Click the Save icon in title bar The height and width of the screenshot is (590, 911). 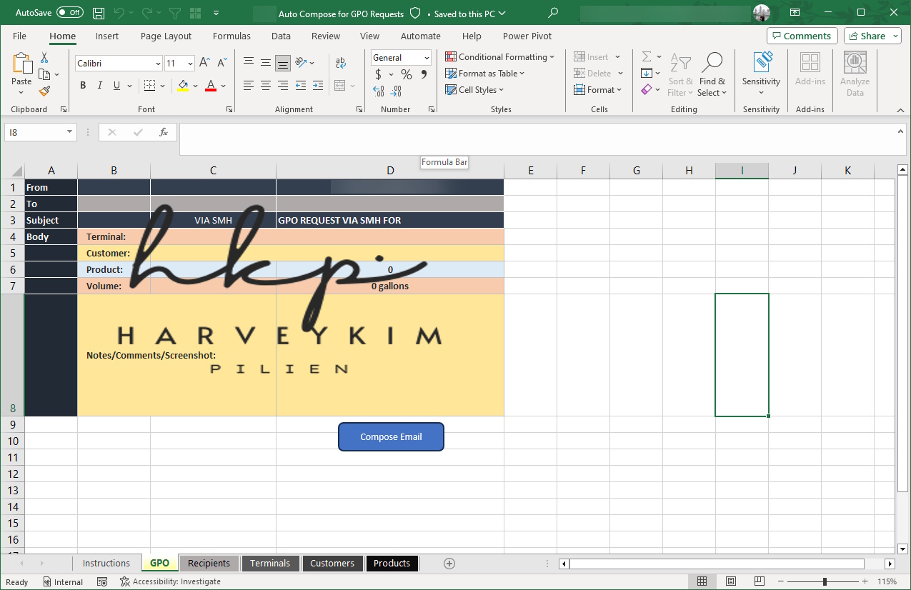click(x=99, y=13)
